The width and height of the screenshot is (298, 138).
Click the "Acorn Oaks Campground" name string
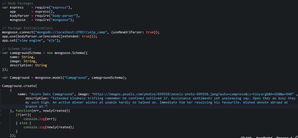[52, 94]
